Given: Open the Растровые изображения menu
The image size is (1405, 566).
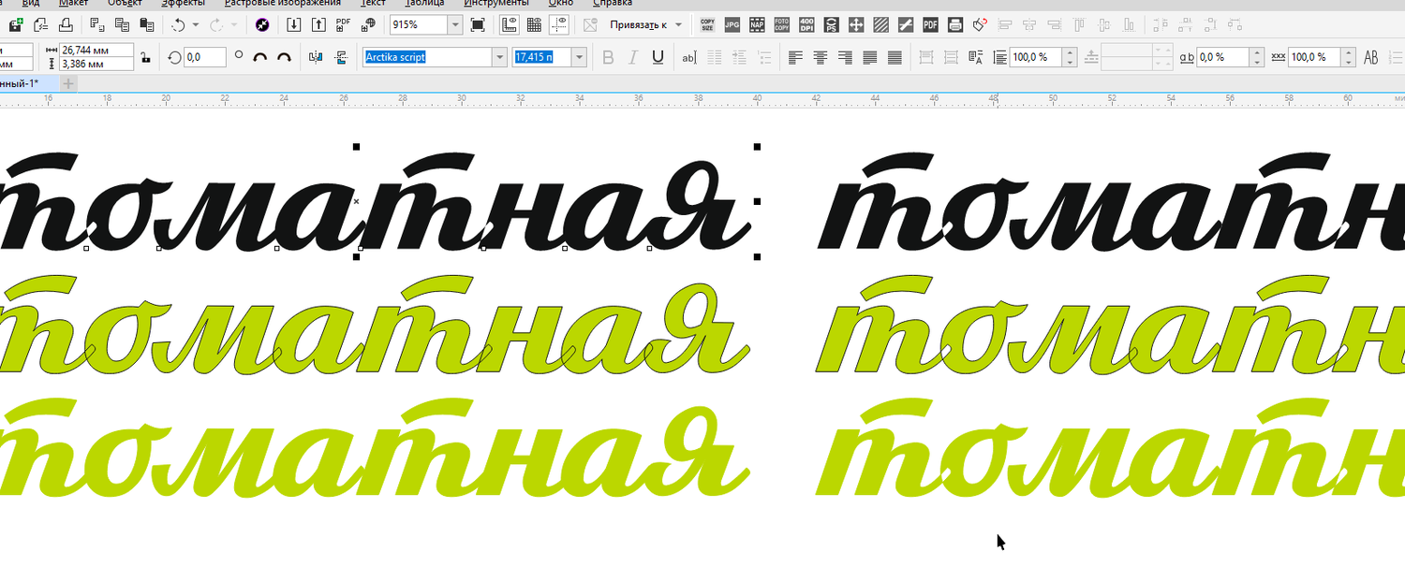Looking at the screenshot, I should (x=282, y=3).
